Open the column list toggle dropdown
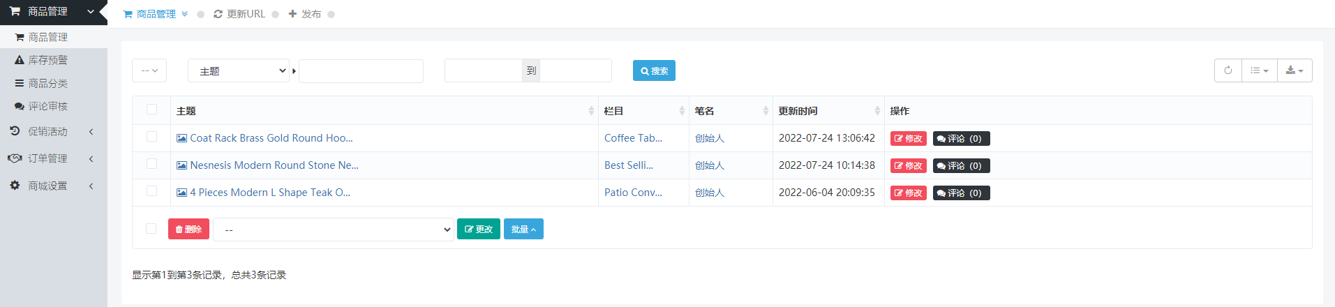The width and height of the screenshot is (1335, 307). coord(1260,70)
